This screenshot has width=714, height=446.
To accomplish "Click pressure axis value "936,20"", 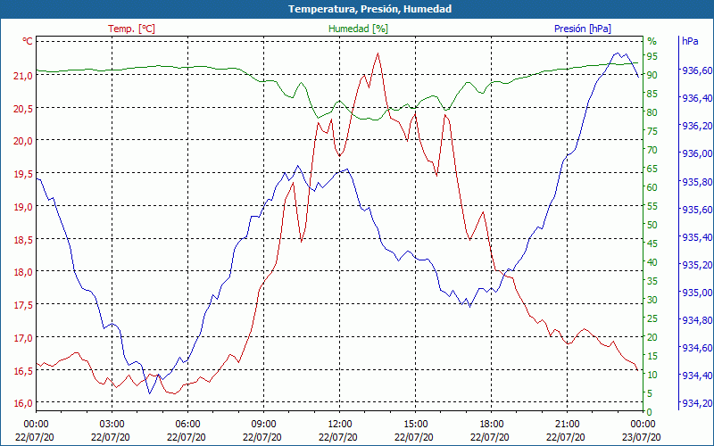I will pos(696,126).
